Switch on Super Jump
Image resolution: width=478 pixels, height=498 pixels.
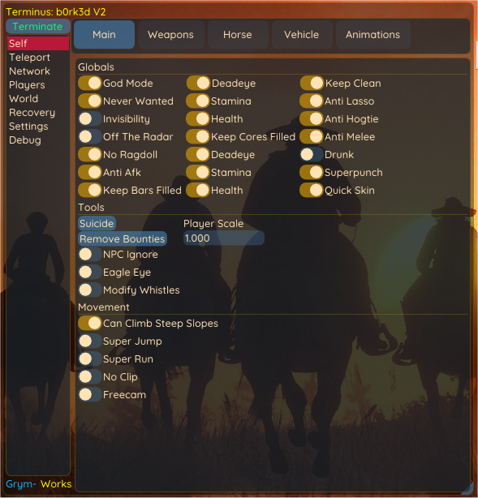pos(90,341)
